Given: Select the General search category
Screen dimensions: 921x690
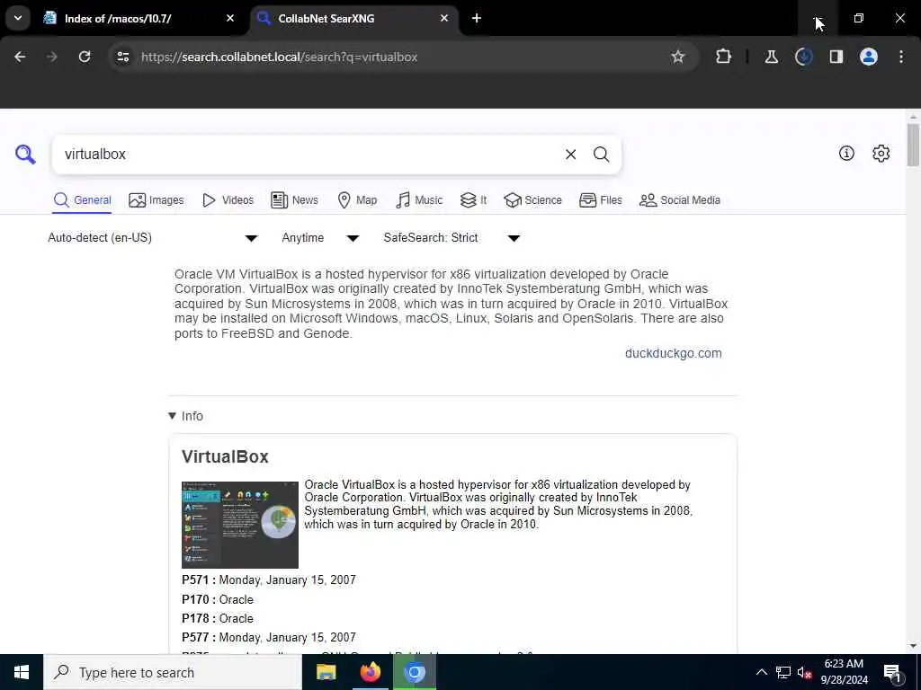Looking at the screenshot, I should tap(82, 200).
